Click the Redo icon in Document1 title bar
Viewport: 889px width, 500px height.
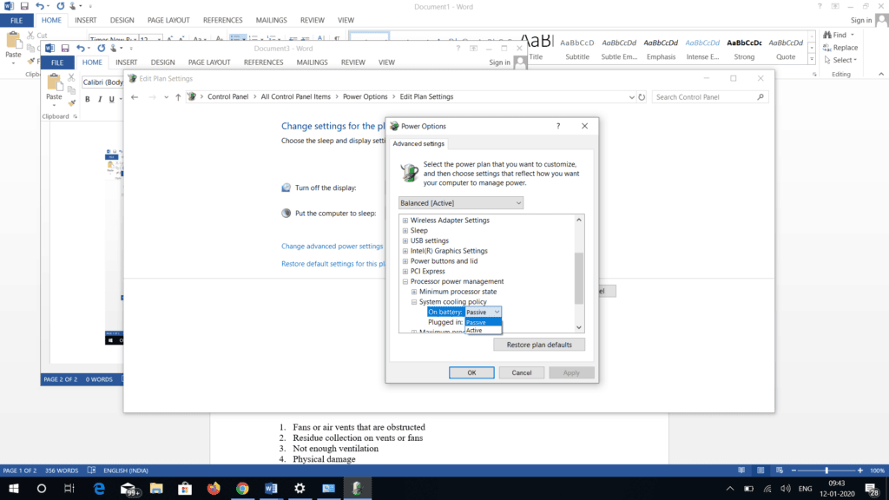tap(60, 6)
